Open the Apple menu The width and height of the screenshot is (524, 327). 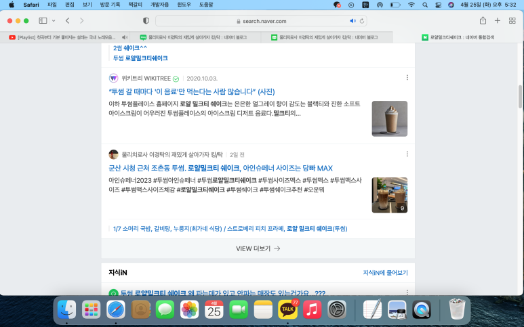(12, 5)
